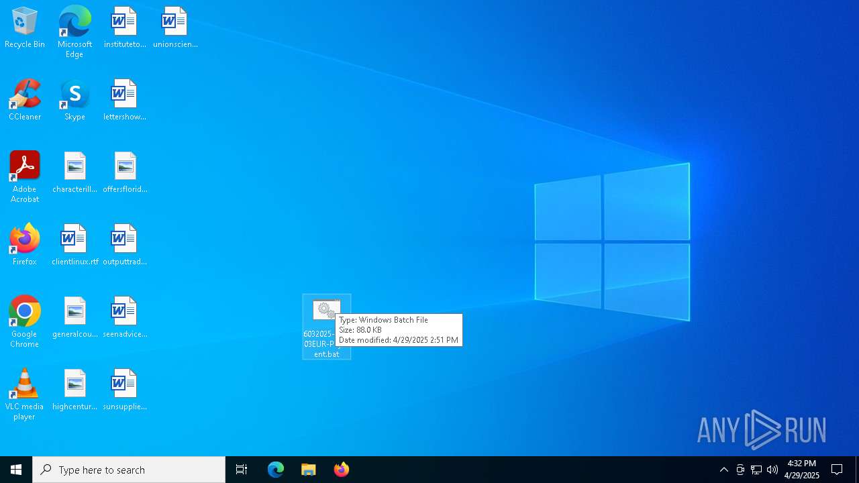
Task: Open the clock showing 4:32 PM
Action: point(802,470)
